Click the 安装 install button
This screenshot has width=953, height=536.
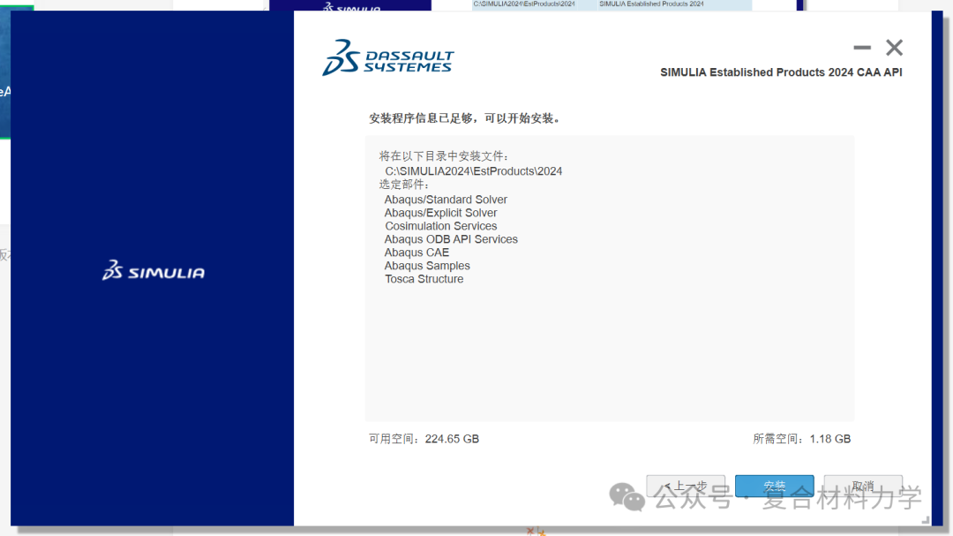(775, 486)
